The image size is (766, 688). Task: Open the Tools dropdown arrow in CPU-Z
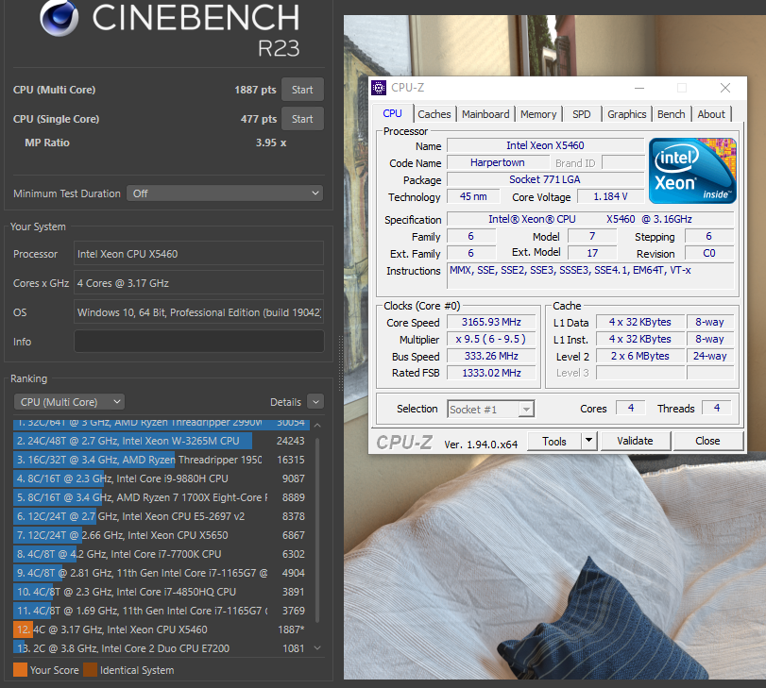(x=589, y=442)
